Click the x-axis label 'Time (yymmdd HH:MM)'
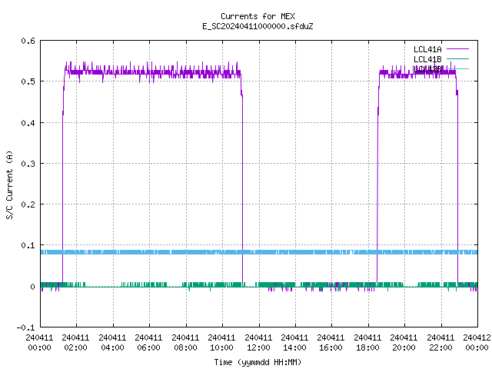This screenshot has width=492, height=369. 258,362
